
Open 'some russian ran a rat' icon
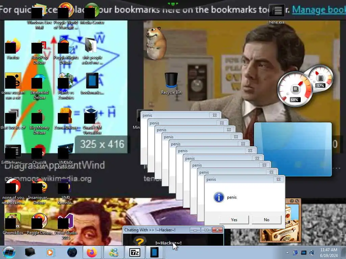[x=13, y=86]
